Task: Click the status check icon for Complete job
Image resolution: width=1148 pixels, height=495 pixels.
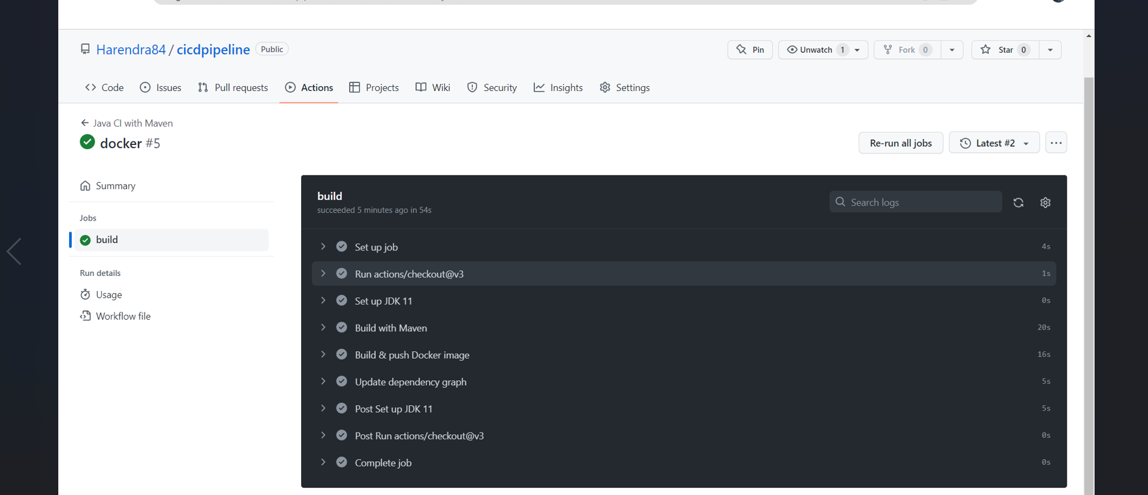Action: [x=342, y=462]
